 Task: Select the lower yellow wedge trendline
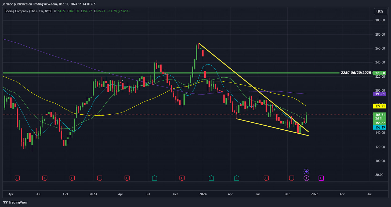pyautogui.click(x=273, y=127)
